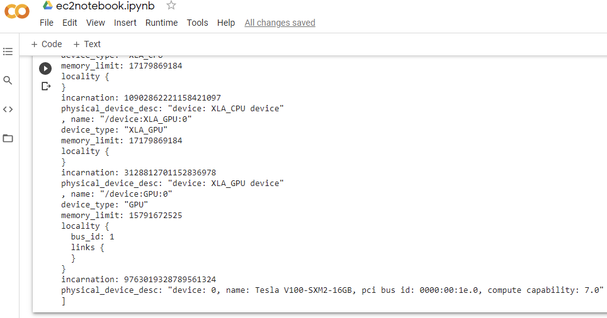Click the cell output toggle icon
This screenshot has width=607, height=318.
tap(46, 86)
